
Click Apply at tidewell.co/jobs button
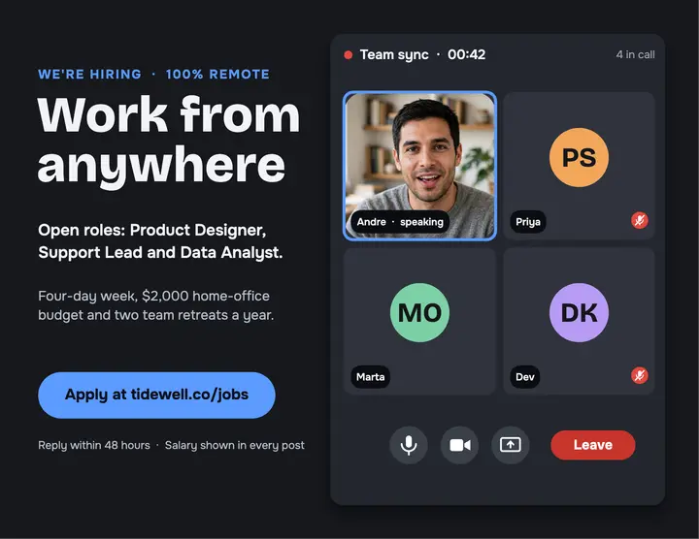pyautogui.click(x=156, y=395)
